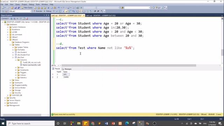Open the editor zoom percentage dropdown

click(58, 65)
